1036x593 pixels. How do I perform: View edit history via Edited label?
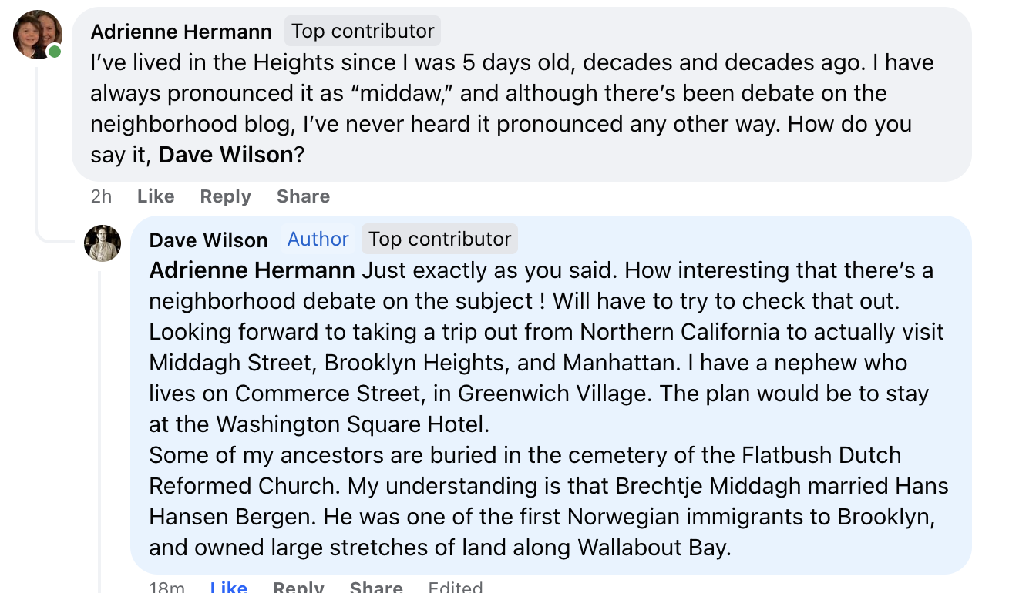455,588
